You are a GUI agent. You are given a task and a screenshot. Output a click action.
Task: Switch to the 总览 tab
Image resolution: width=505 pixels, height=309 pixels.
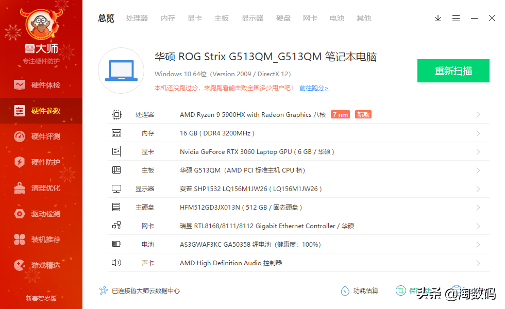pos(106,19)
